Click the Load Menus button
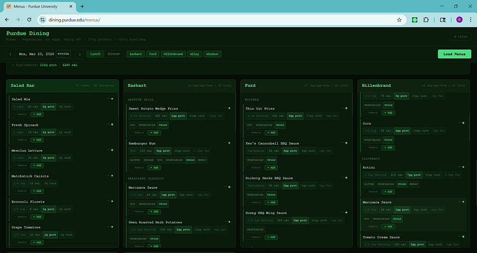 coord(454,54)
